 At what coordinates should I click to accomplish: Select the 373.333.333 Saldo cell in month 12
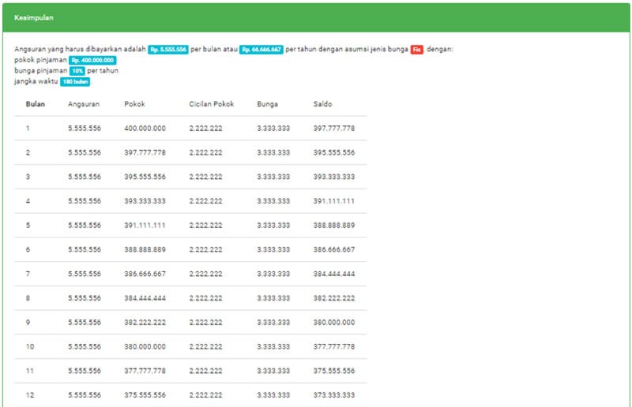point(333,395)
